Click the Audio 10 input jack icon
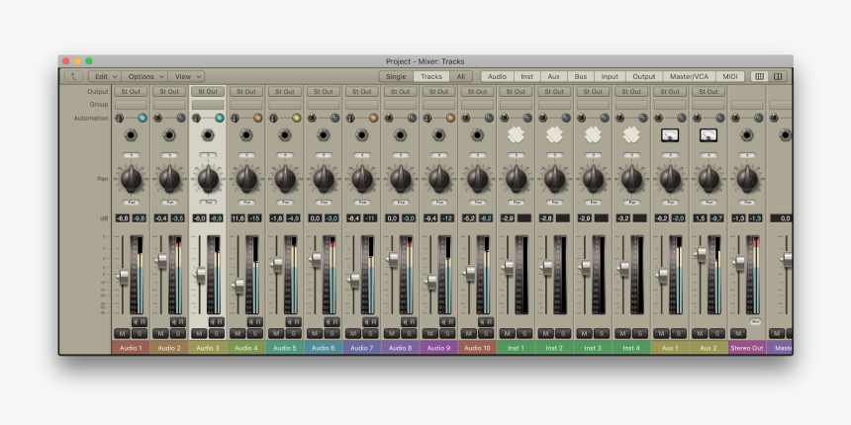851x425 pixels. click(x=478, y=135)
